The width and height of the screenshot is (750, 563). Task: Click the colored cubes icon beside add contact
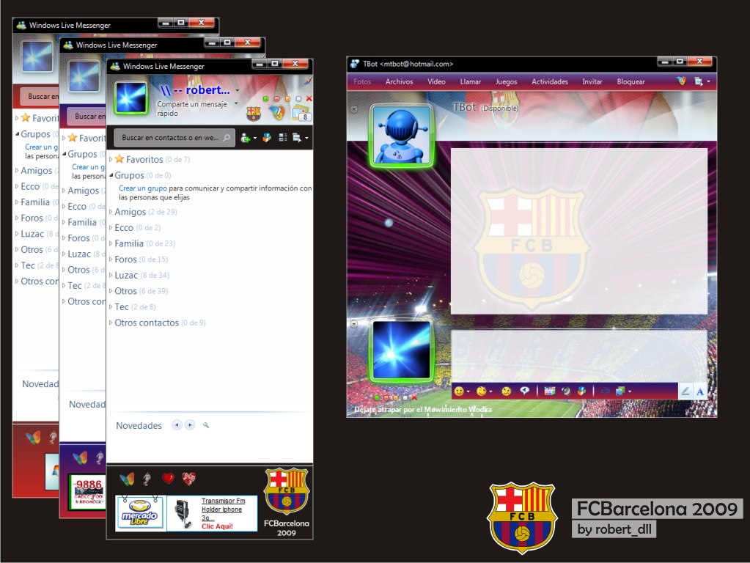[x=267, y=138]
